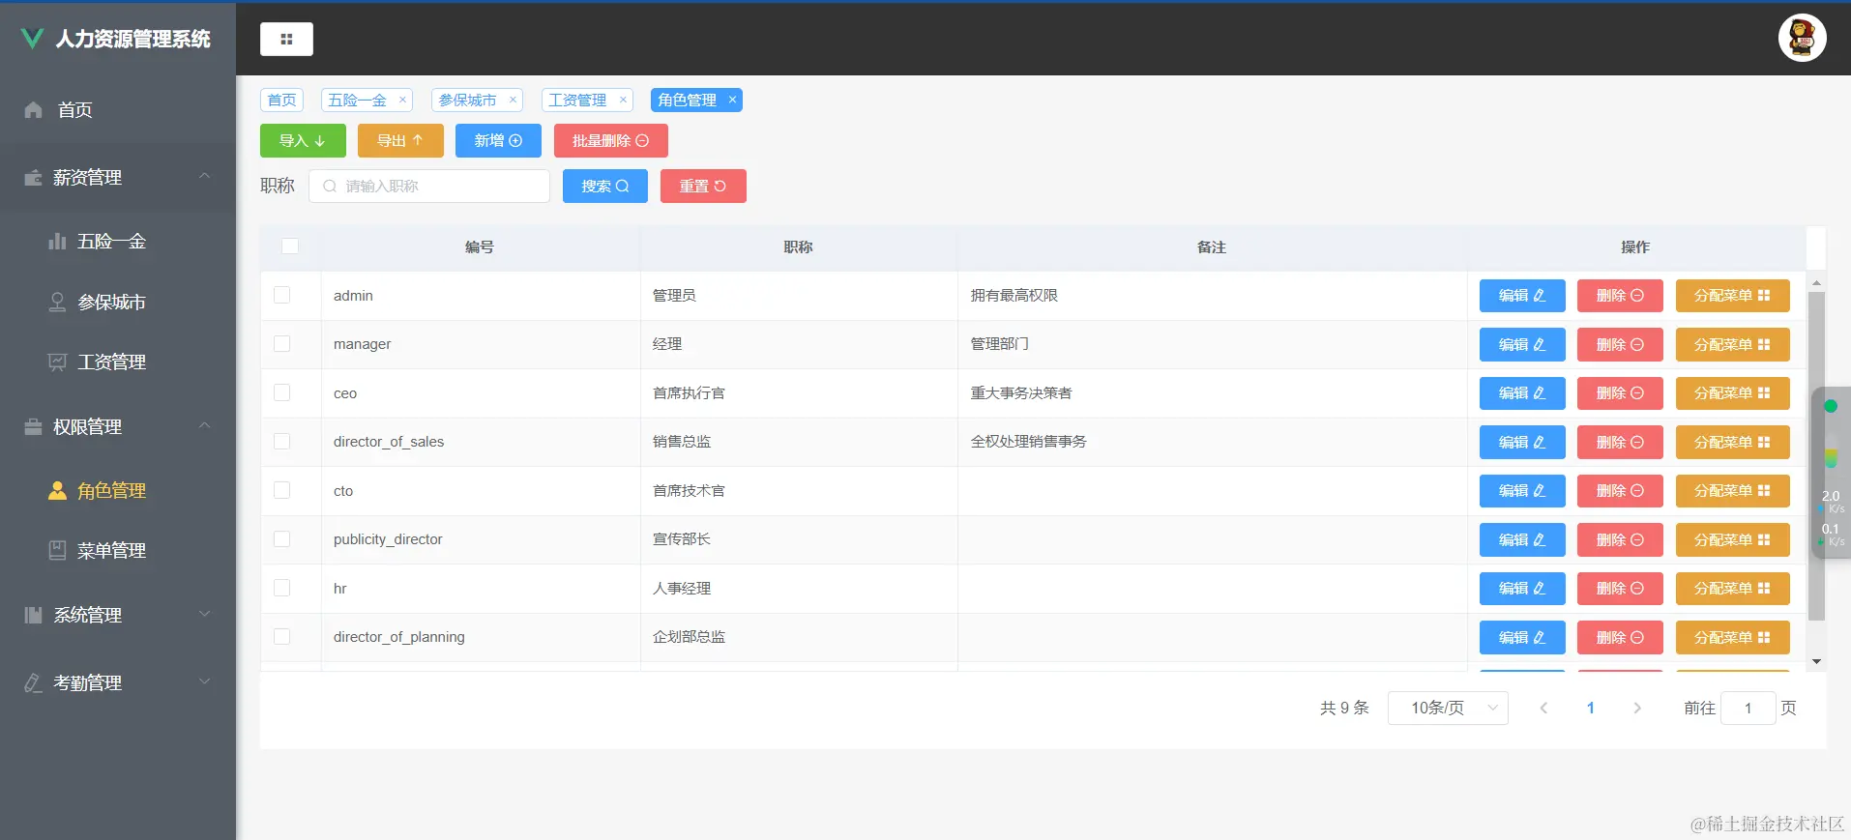1851x840 pixels.
Task: Check the ceo row checkbox
Action: point(282,392)
